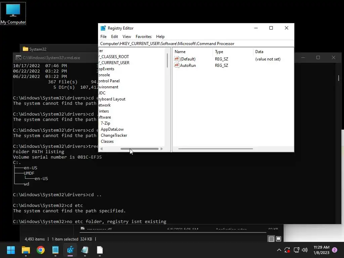This screenshot has width=344, height=258.
Task: Select the Keyboard Layout key
Action: (112, 99)
